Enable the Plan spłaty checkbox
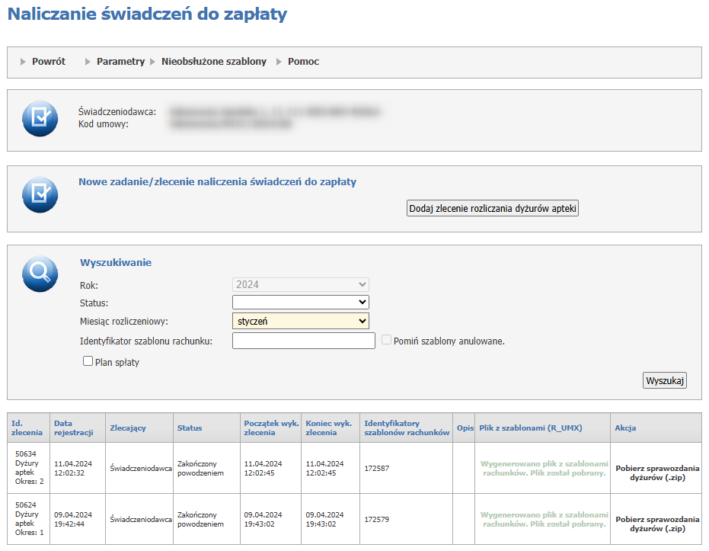Viewport: 709px width, 551px height. click(x=88, y=362)
